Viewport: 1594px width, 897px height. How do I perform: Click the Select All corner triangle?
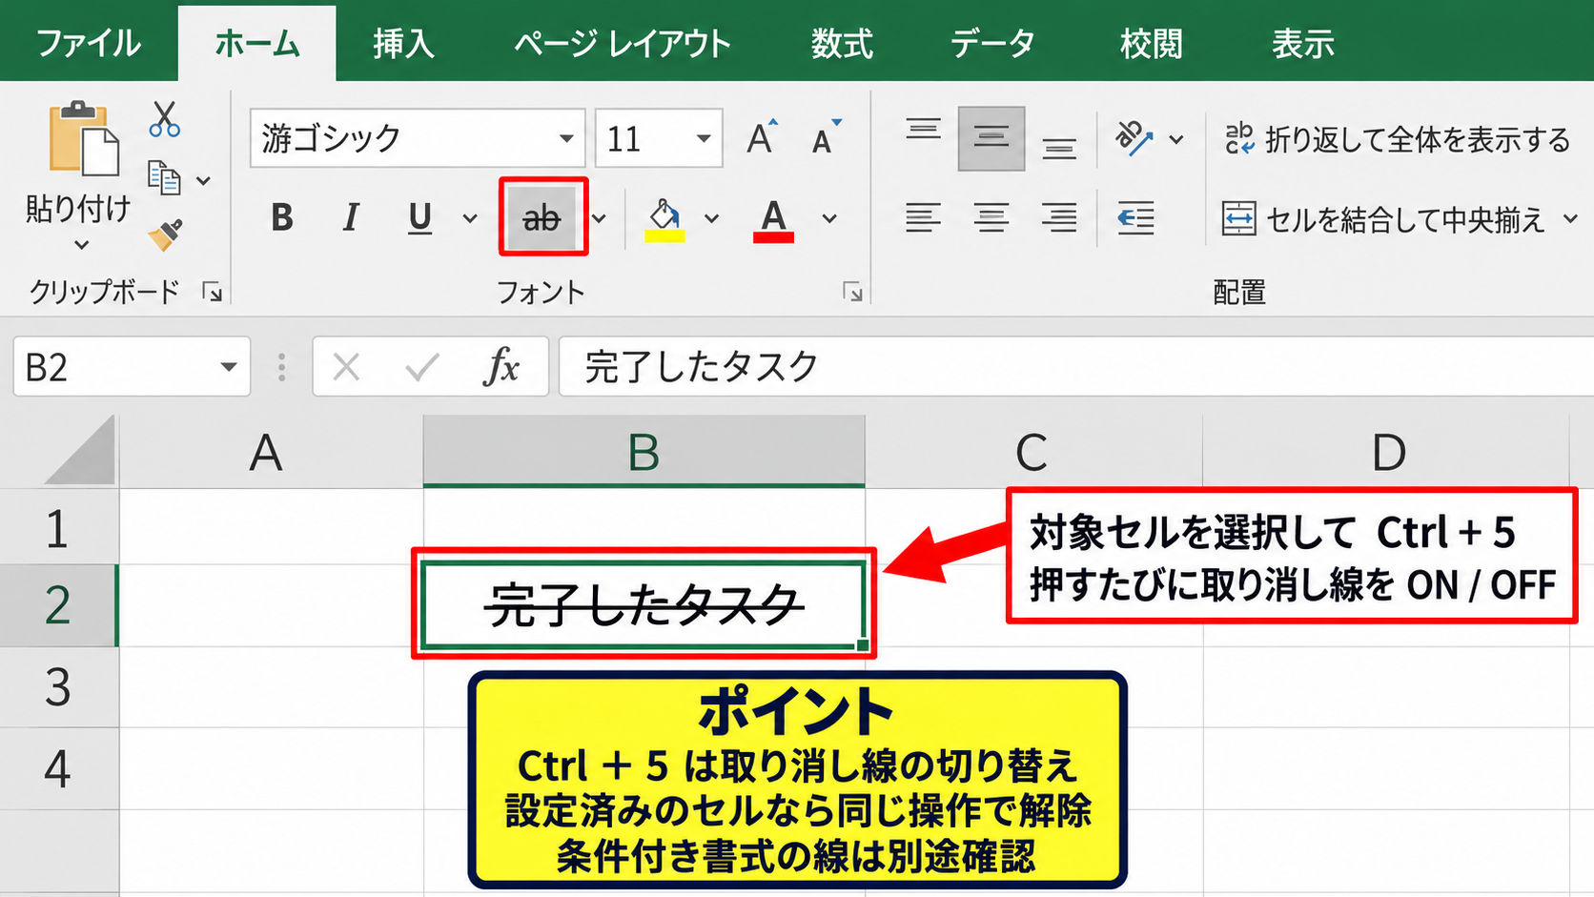(81, 451)
